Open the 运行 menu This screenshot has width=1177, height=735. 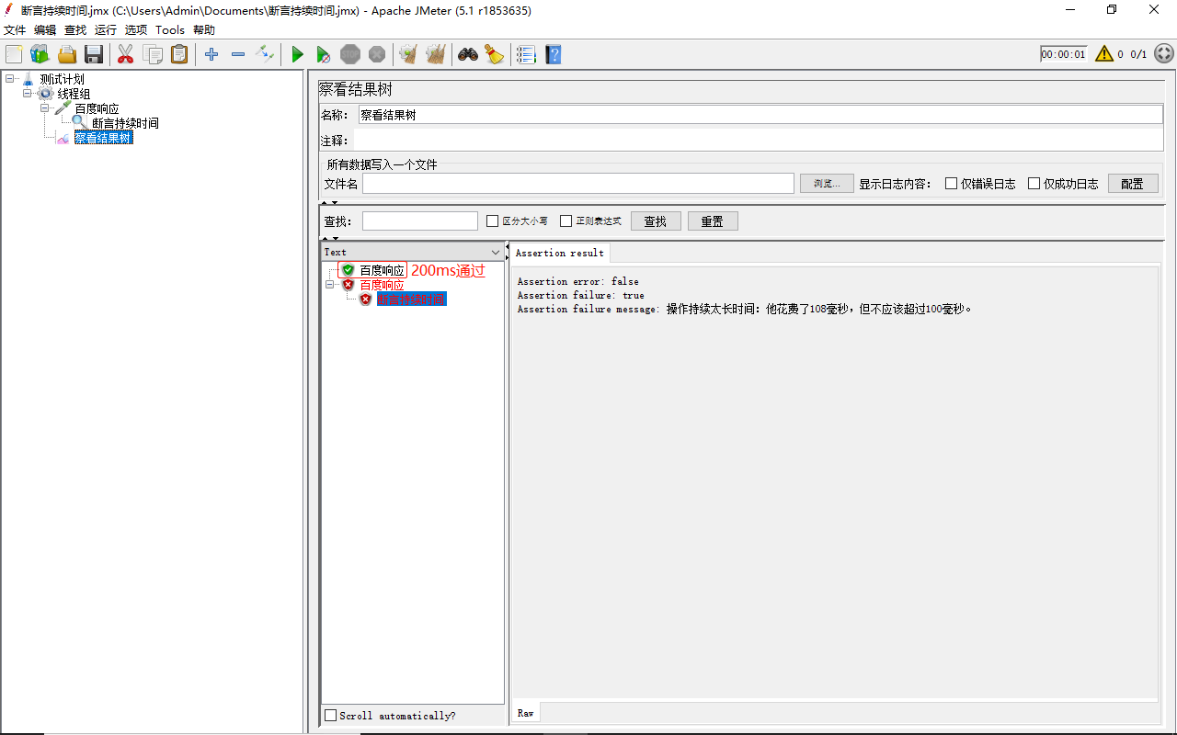coord(106,30)
